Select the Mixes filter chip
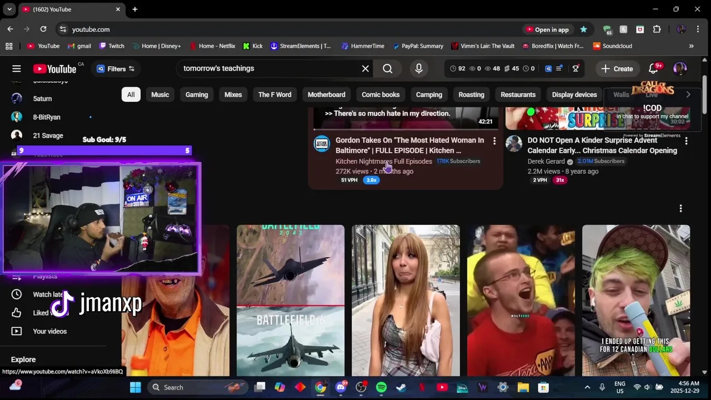Viewport: 711px width, 400px height. (233, 94)
